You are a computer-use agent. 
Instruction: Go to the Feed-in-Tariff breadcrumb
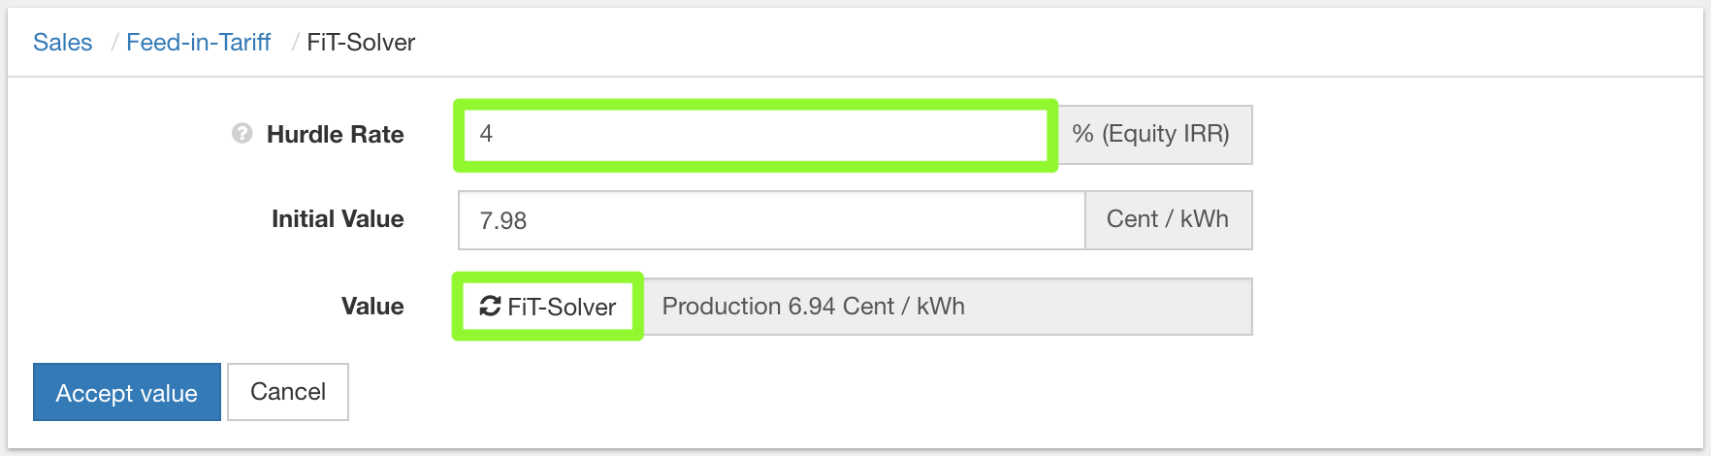(198, 43)
